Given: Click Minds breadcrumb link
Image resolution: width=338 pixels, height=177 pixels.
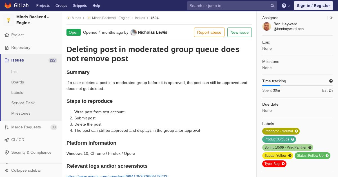Looking at the screenshot, I should point(76,18).
